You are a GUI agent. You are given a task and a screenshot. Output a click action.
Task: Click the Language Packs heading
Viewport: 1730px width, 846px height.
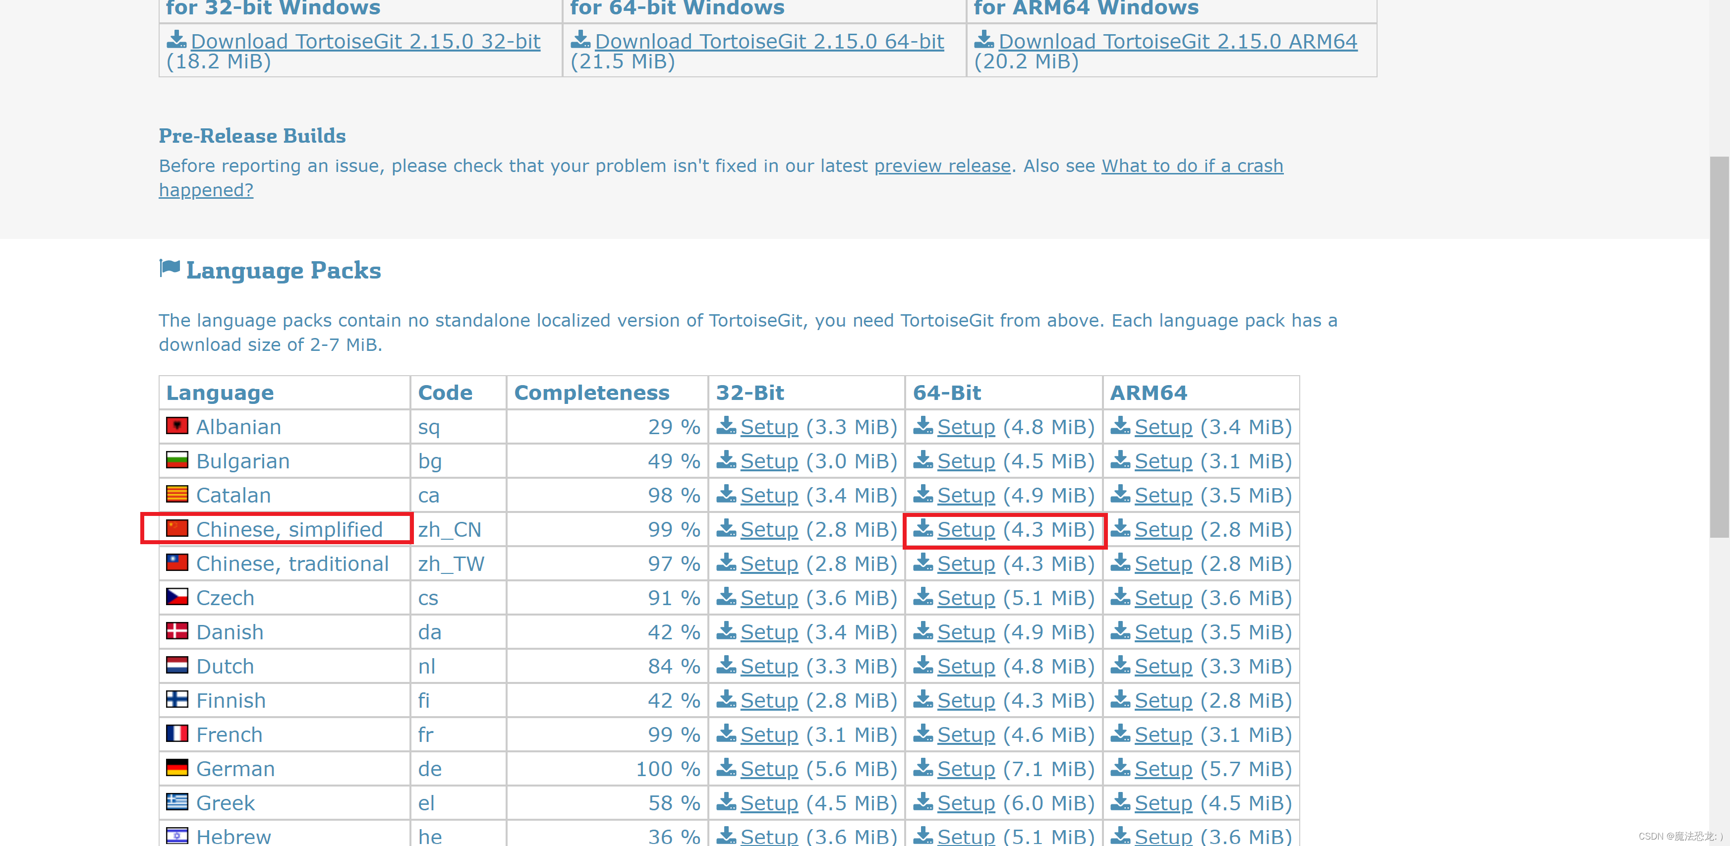[x=284, y=270]
